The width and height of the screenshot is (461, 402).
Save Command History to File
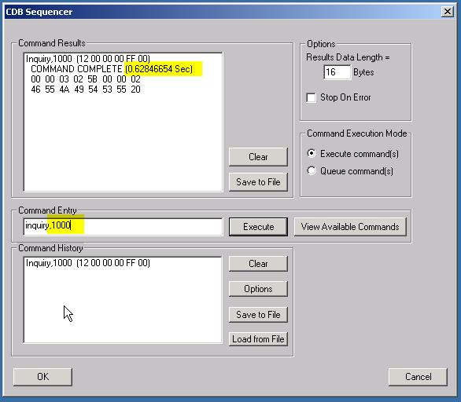click(x=258, y=315)
